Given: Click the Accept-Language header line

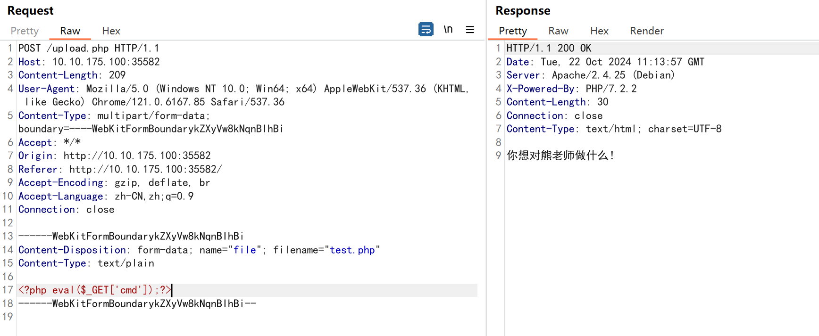Looking at the screenshot, I should pos(106,196).
